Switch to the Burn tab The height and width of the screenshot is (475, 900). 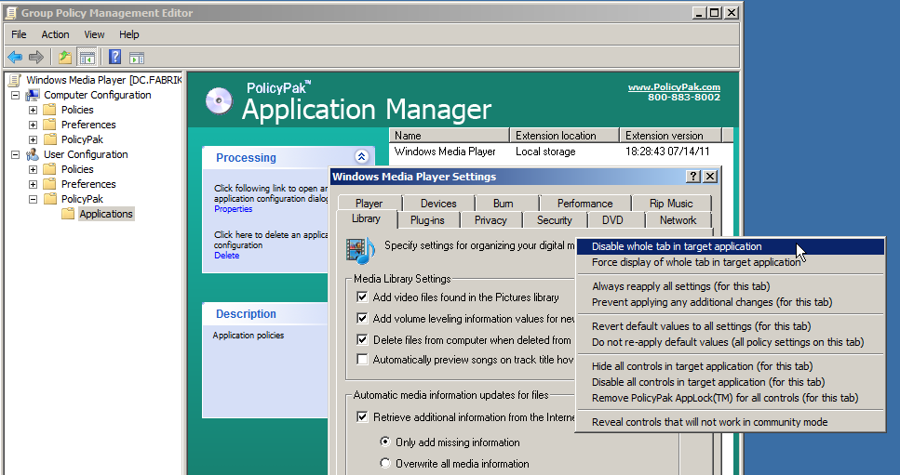pos(504,204)
